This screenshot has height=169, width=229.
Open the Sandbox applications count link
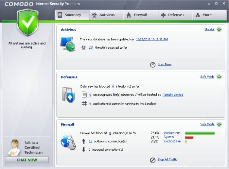point(90,104)
